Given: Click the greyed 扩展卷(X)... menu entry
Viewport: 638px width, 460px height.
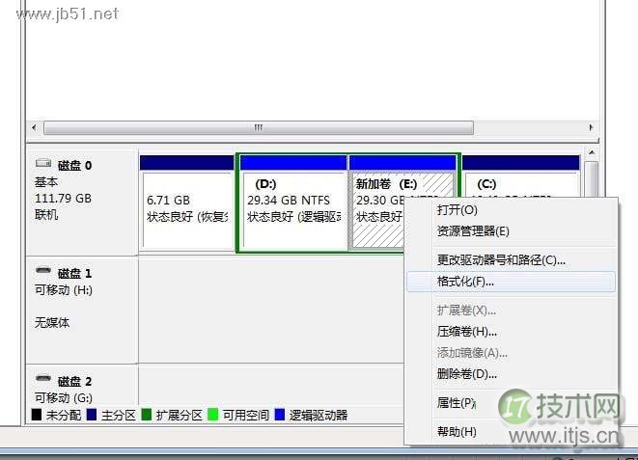Looking at the screenshot, I should [511, 311].
